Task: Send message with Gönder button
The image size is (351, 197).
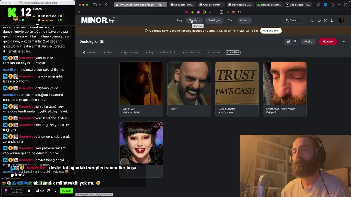Action: pyautogui.click(x=66, y=191)
